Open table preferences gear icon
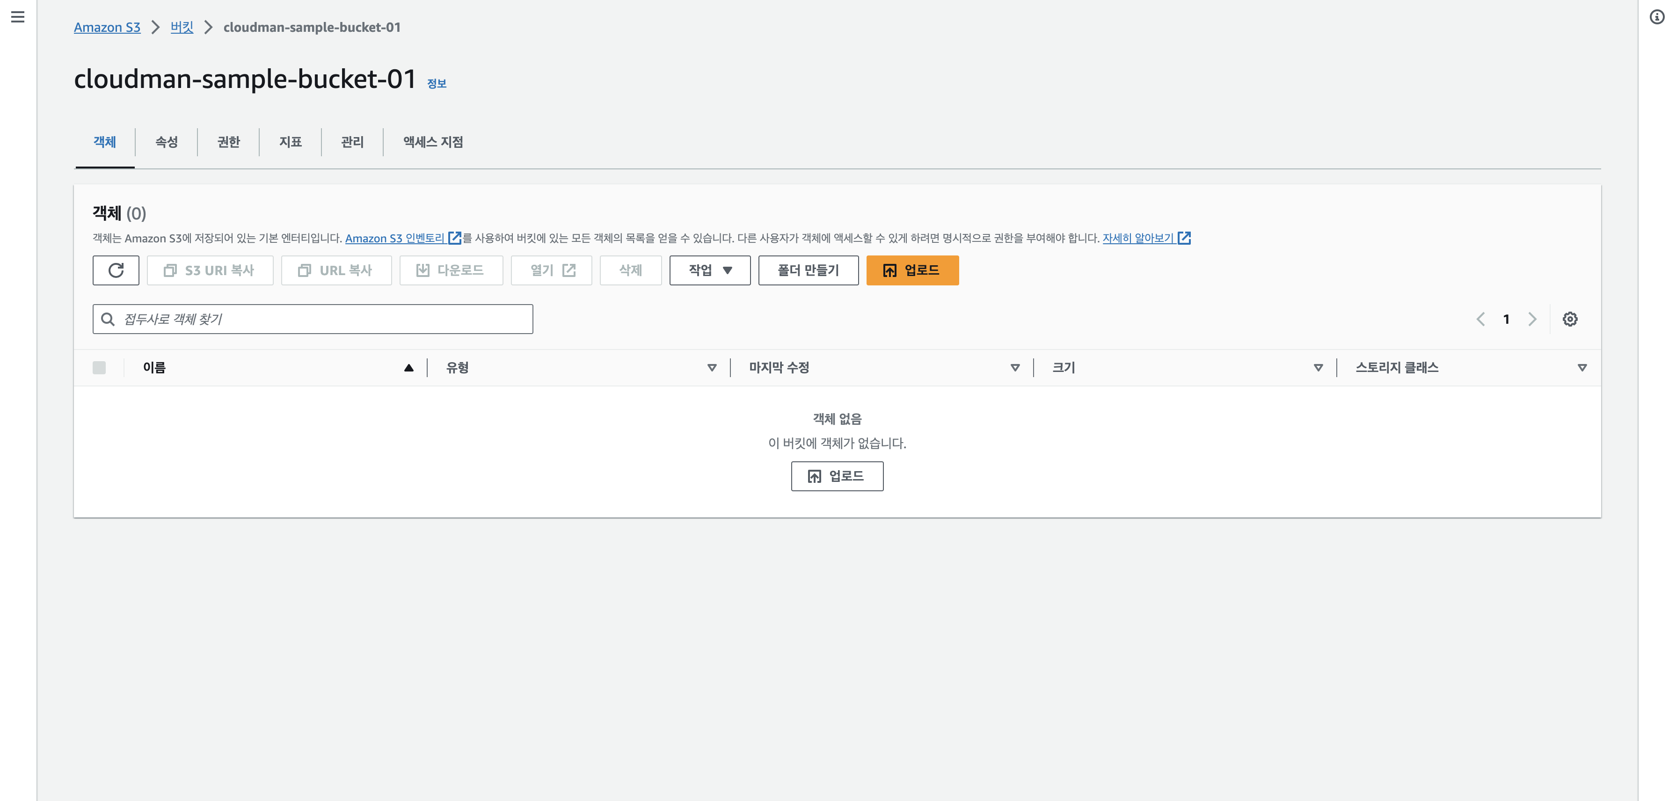Screen dimensions: 1676x801 pos(1570,319)
